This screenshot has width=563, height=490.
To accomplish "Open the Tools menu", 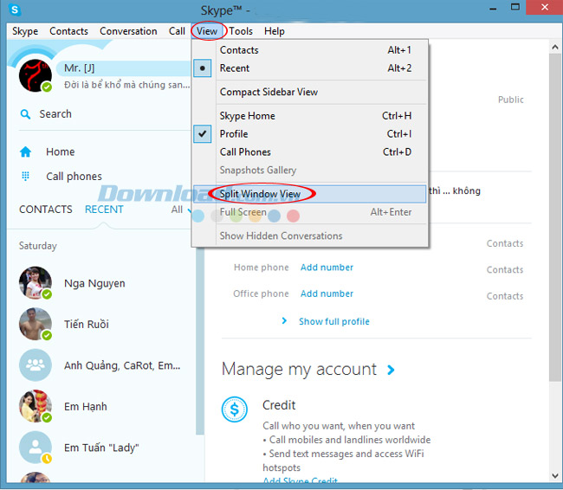I will (x=241, y=31).
